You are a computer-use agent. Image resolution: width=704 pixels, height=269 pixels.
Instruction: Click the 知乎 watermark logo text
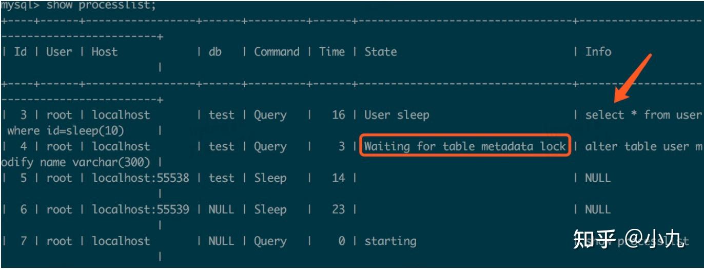coord(594,240)
